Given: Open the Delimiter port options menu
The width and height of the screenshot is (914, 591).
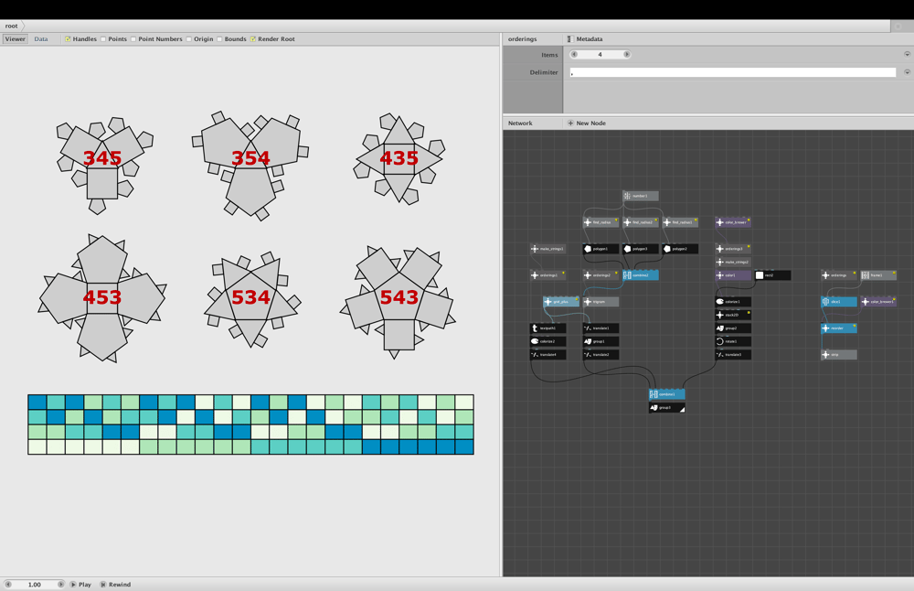Looking at the screenshot, I should [907, 72].
